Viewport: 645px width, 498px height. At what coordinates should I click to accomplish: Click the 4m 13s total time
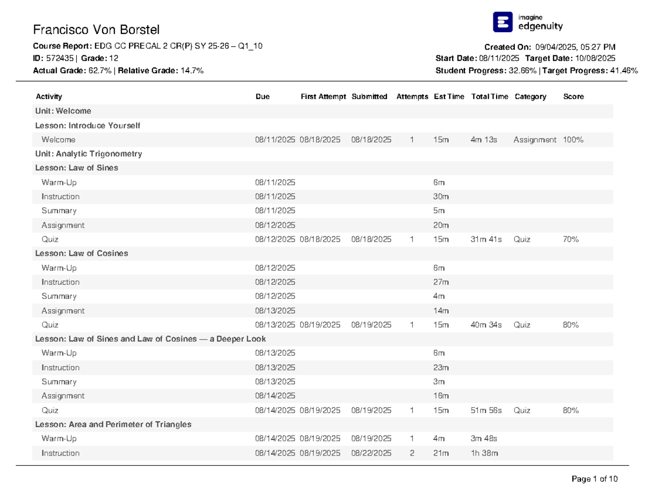tap(484, 140)
